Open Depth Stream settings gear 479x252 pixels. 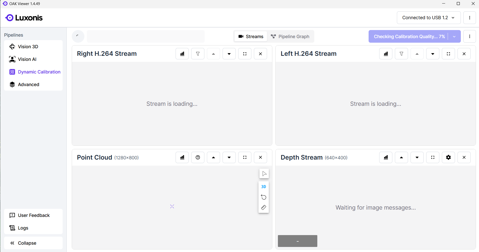[x=448, y=158]
